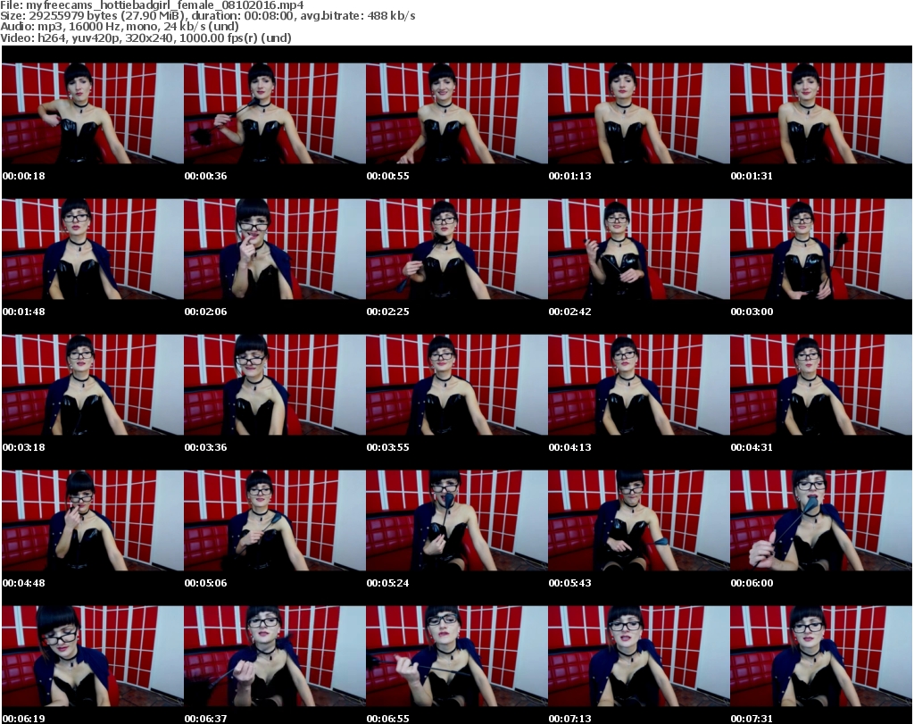The width and height of the screenshot is (914, 724).
Task: Select the thumbnail at 00:01:31
Action: [x=820, y=113]
